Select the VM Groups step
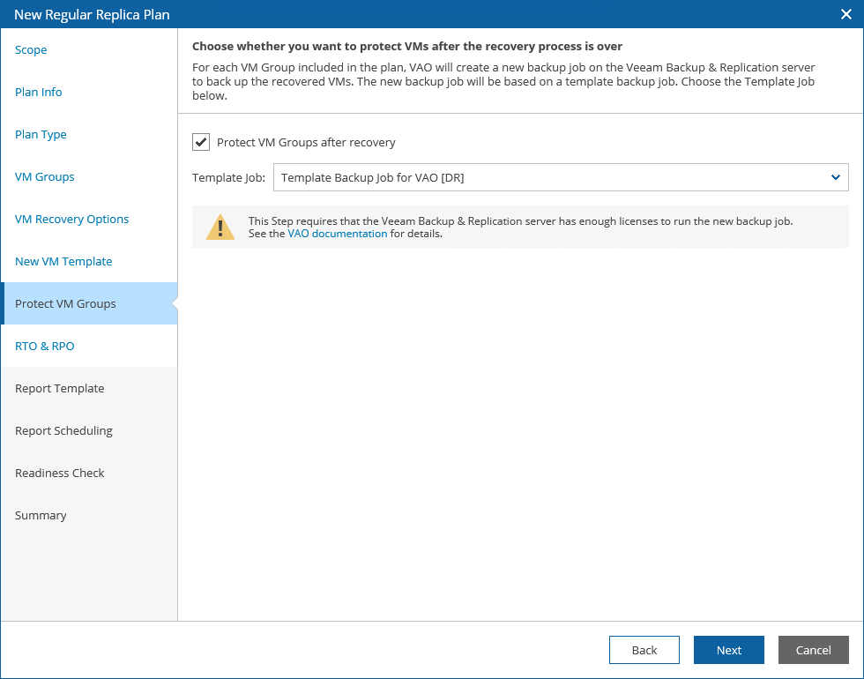The width and height of the screenshot is (864, 679). click(45, 177)
